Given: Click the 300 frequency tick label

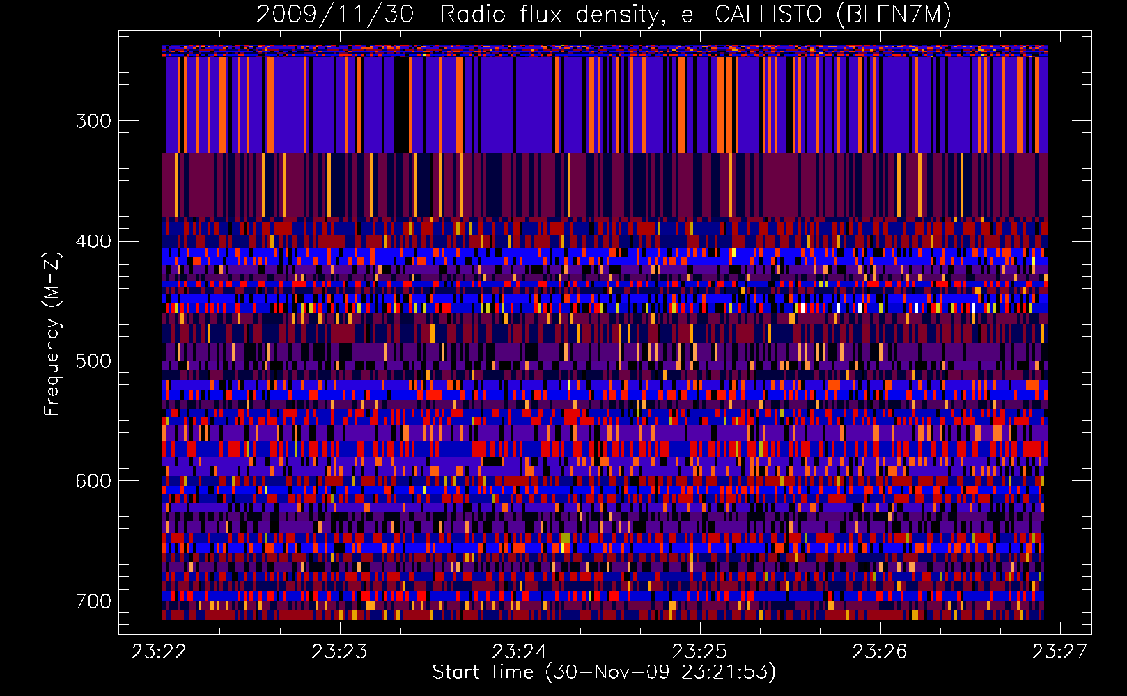Looking at the screenshot, I should [x=93, y=121].
